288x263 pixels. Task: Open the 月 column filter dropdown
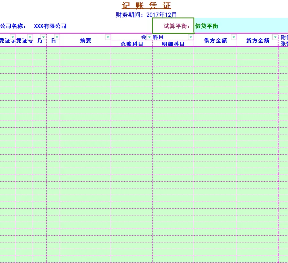44,37
